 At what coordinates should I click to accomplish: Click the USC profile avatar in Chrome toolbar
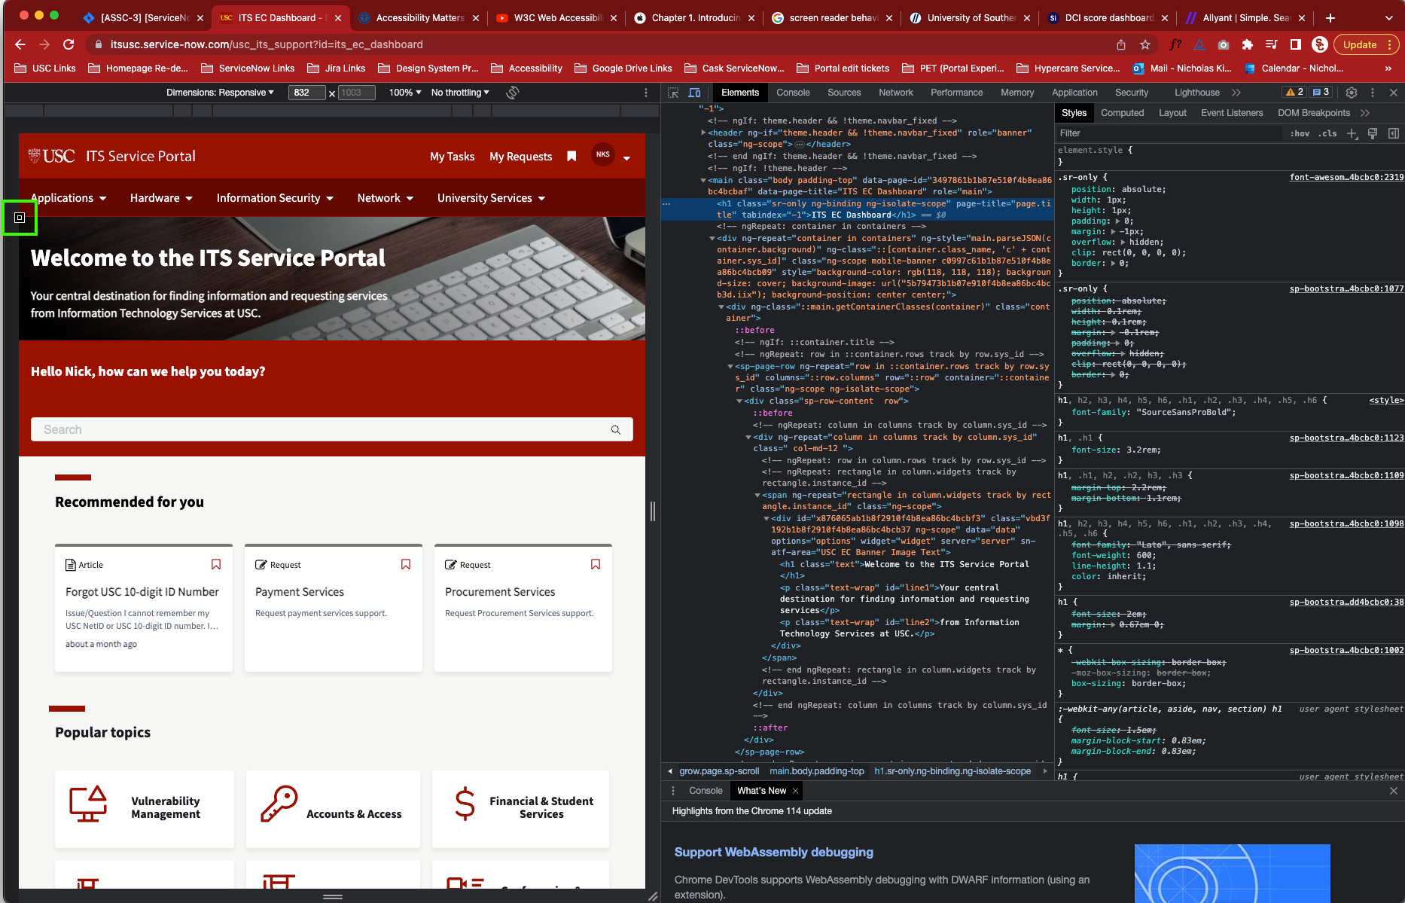click(x=1319, y=44)
